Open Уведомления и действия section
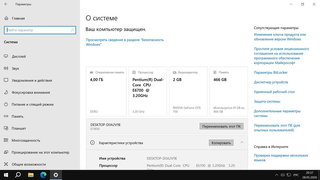Image resolution: width=320 pixels, height=180 pixels. (40, 81)
